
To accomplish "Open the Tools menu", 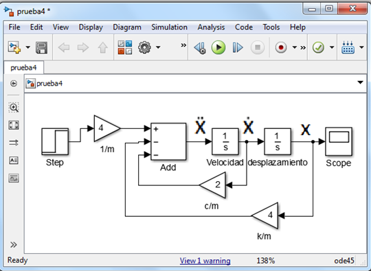I will click(271, 27).
